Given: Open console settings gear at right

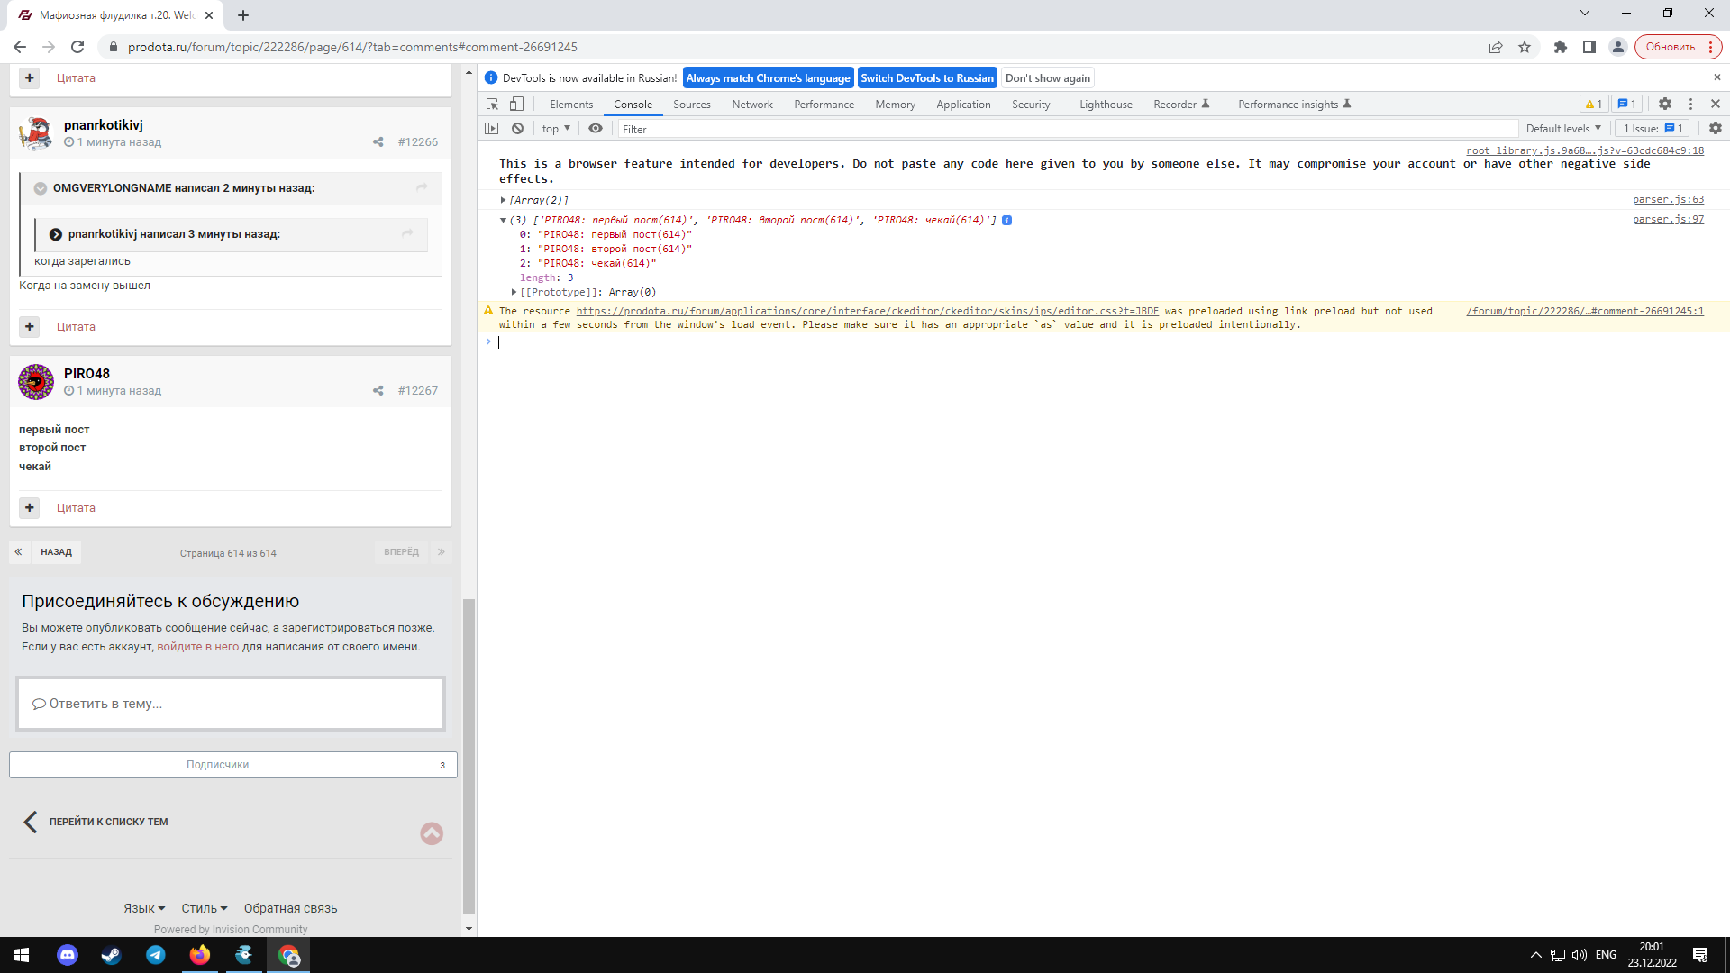Looking at the screenshot, I should point(1715,129).
